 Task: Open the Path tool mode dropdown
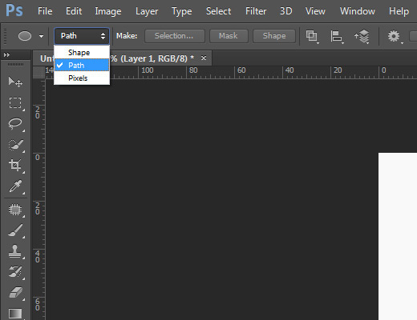coord(82,36)
